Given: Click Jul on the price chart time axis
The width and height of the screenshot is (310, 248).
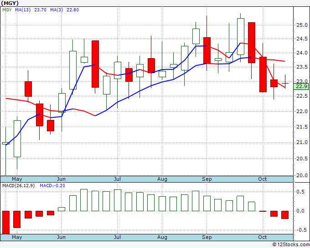Looking at the screenshot, I should [x=117, y=179].
